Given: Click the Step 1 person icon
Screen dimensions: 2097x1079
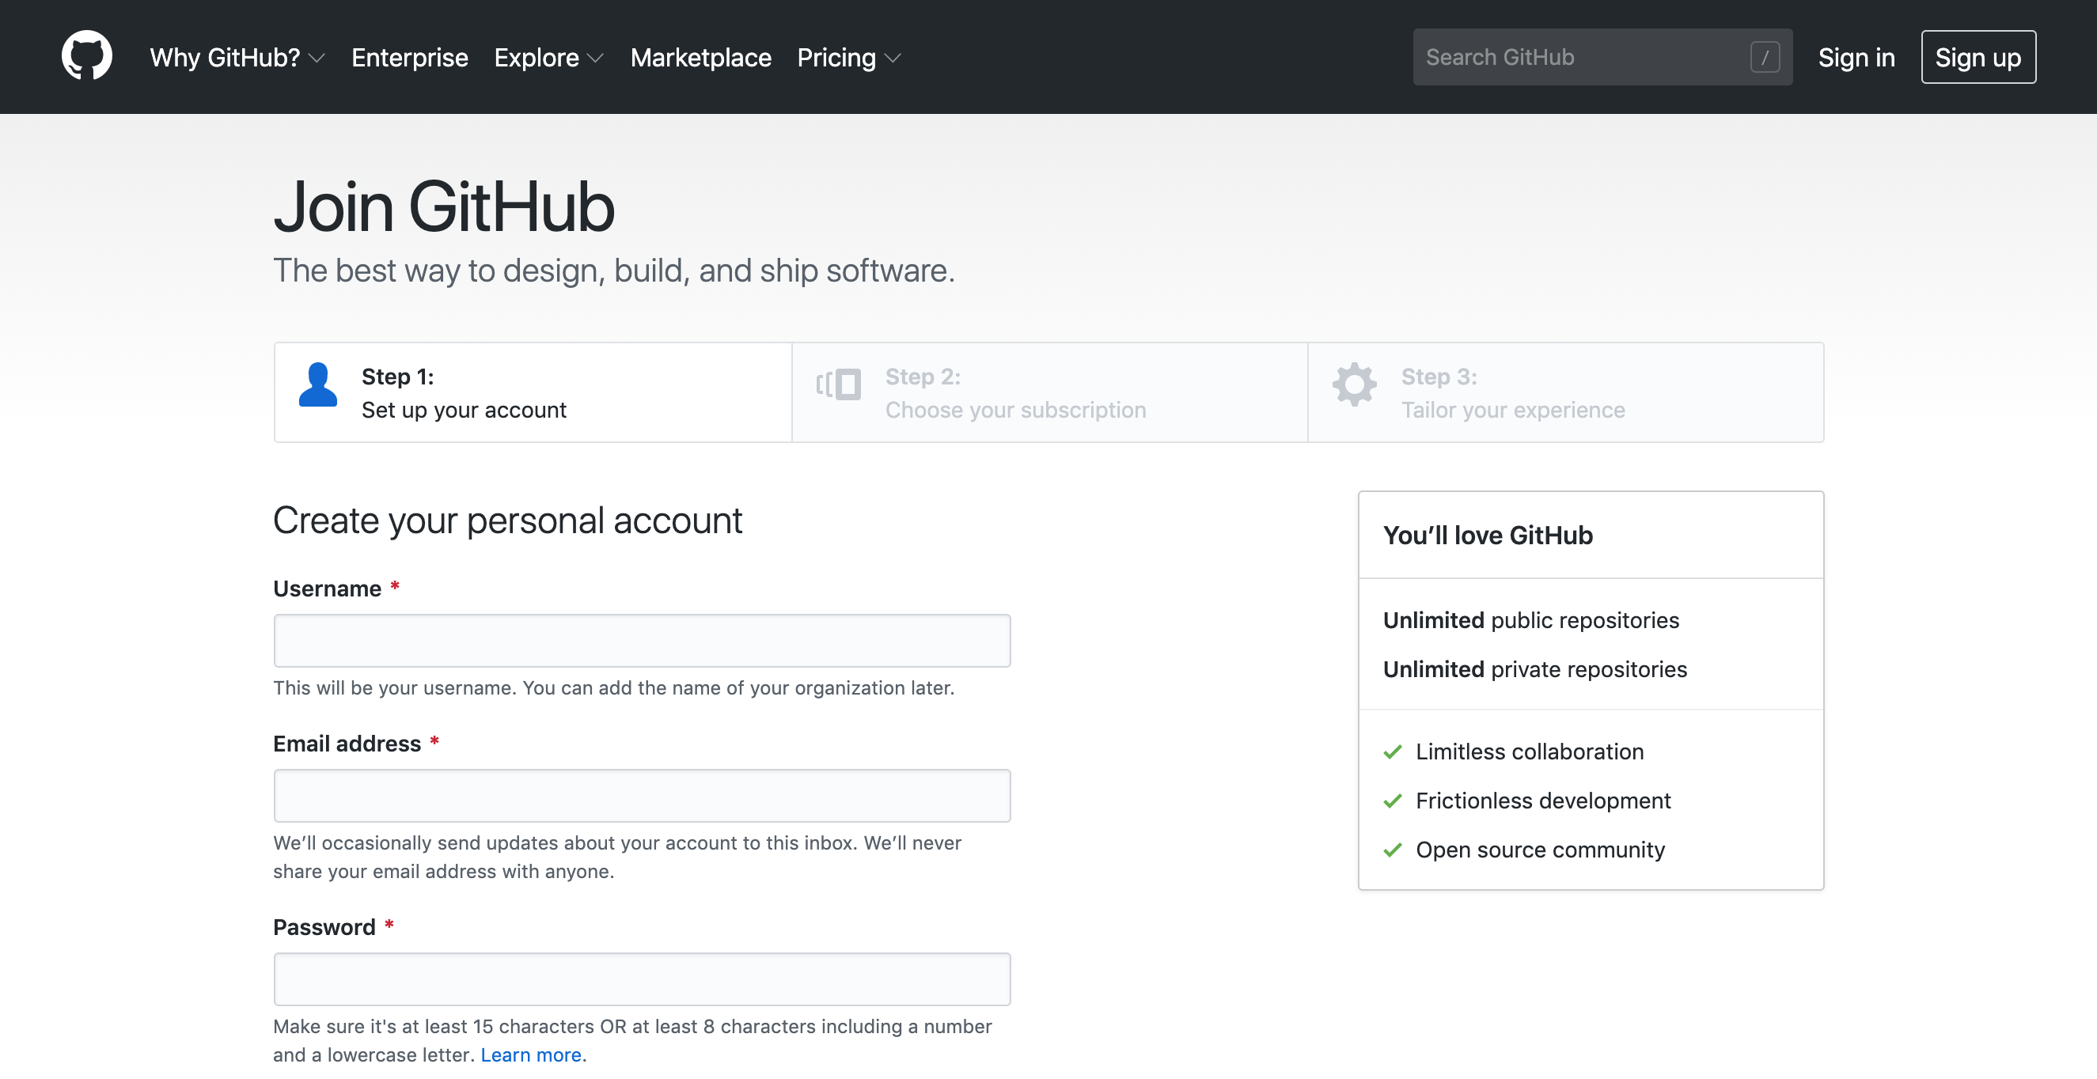Looking at the screenshot, I should 317,384.
